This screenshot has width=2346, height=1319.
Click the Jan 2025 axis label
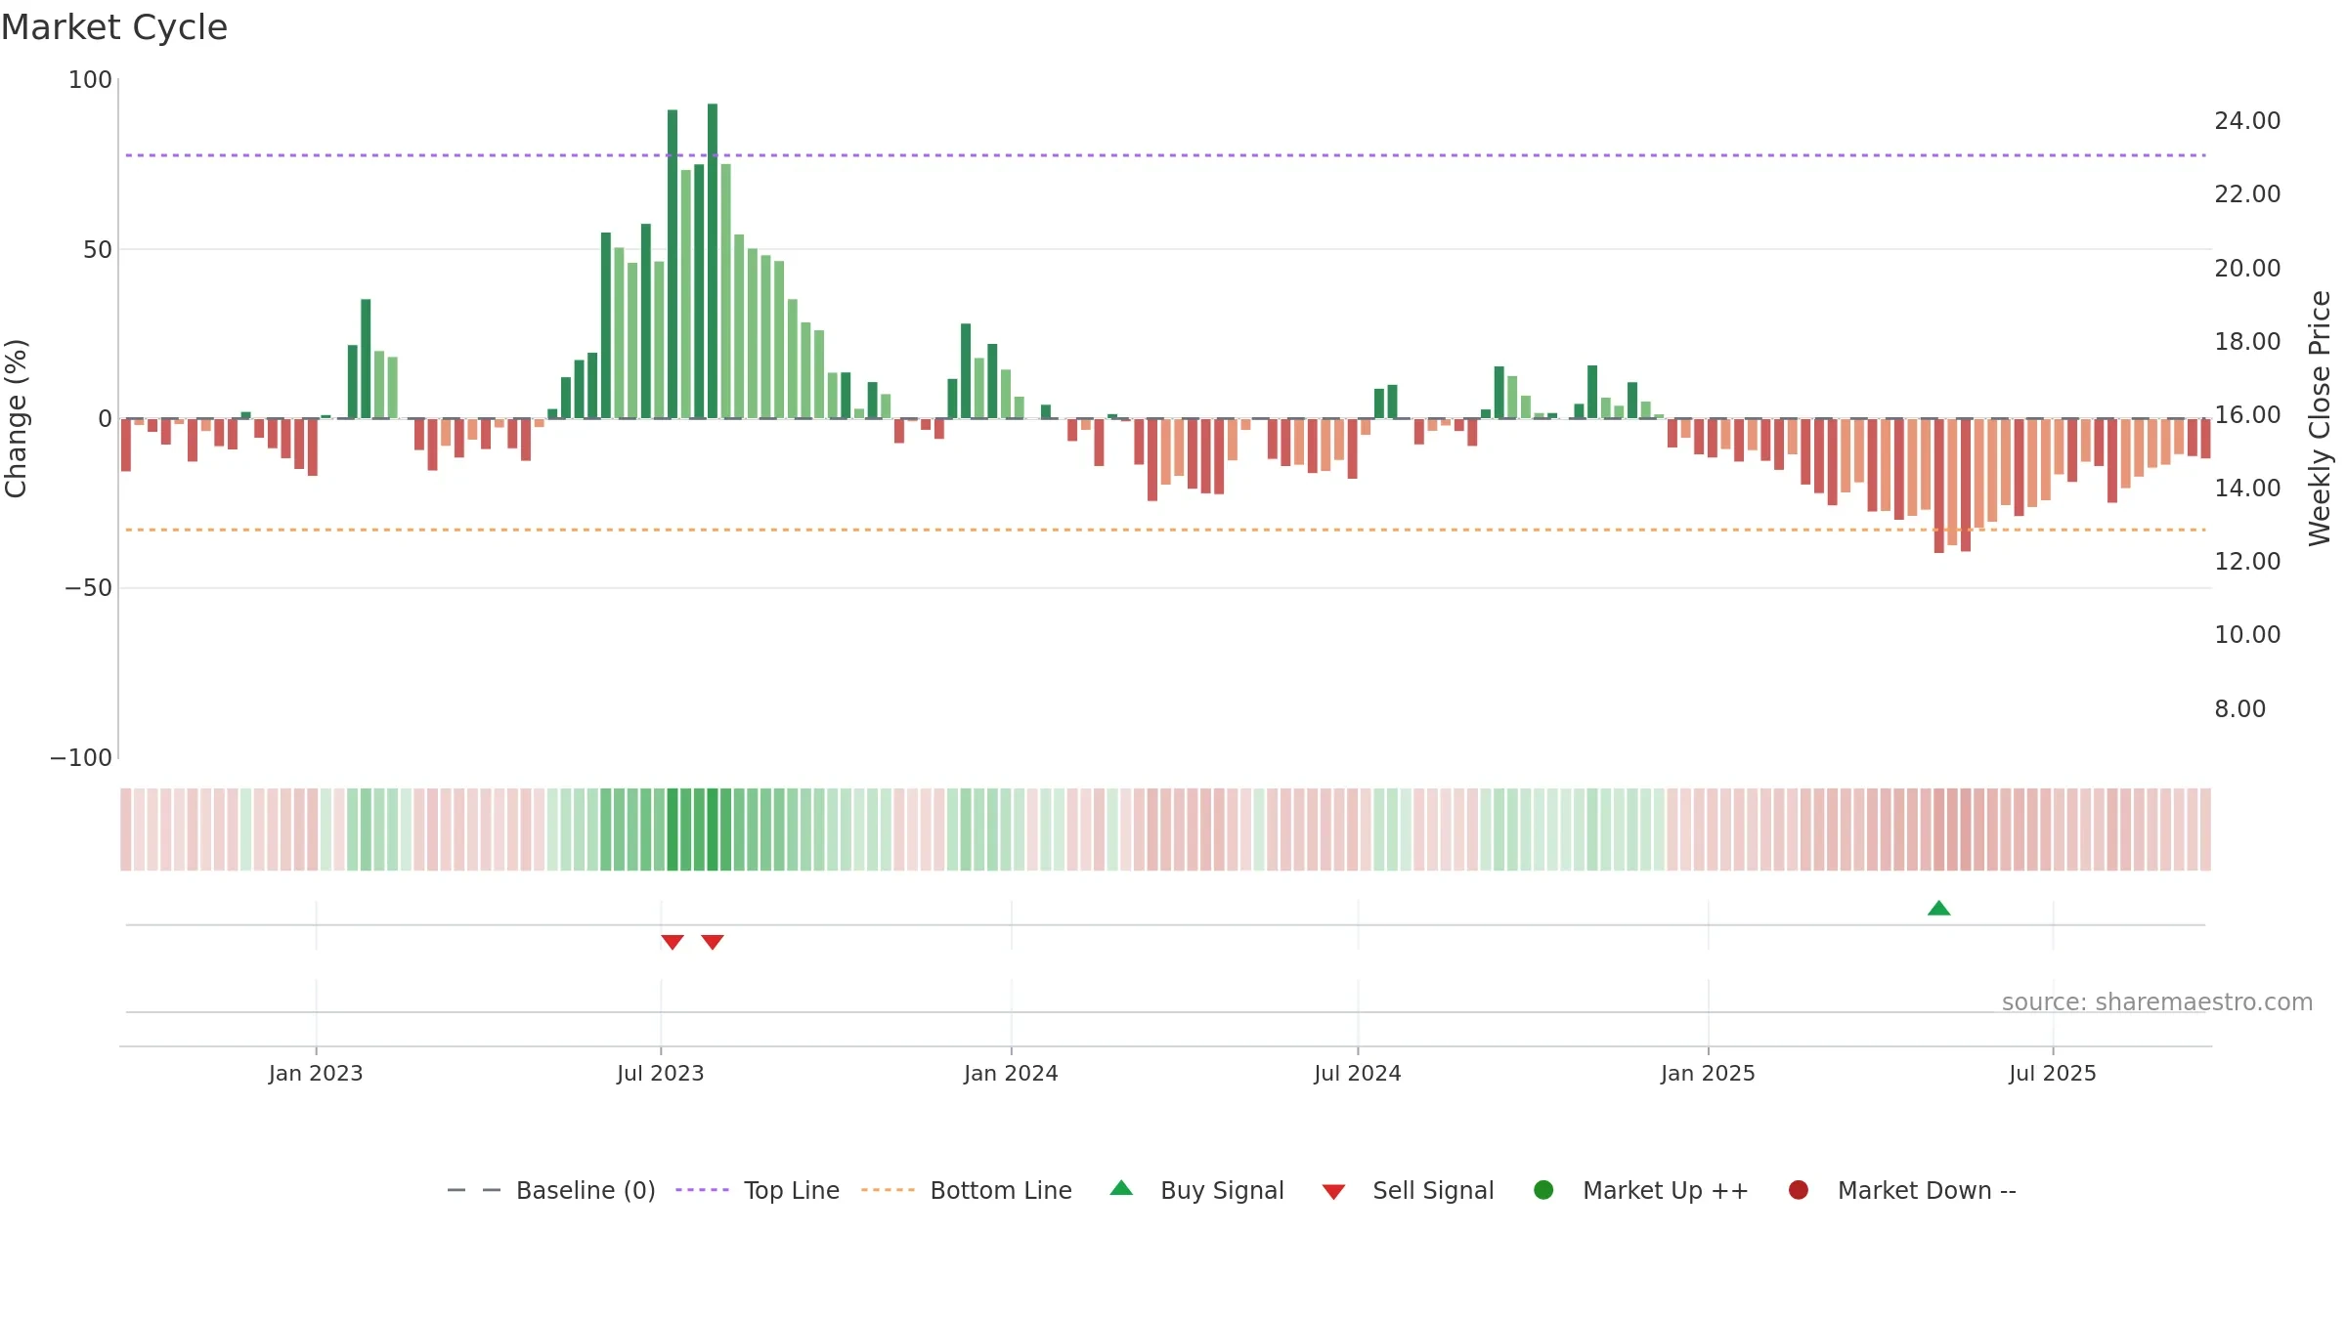click(1708, 1074)
